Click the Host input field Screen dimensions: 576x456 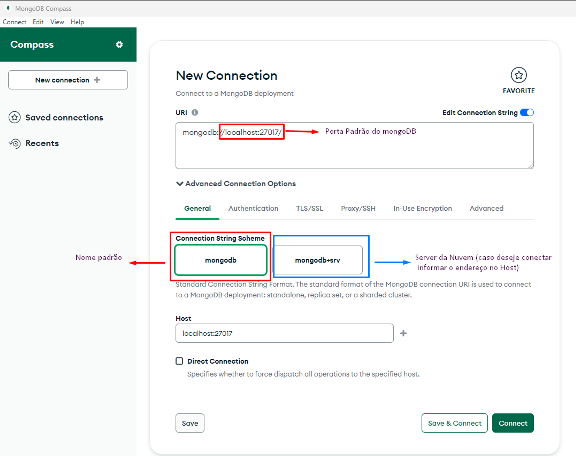pos(284,333)
